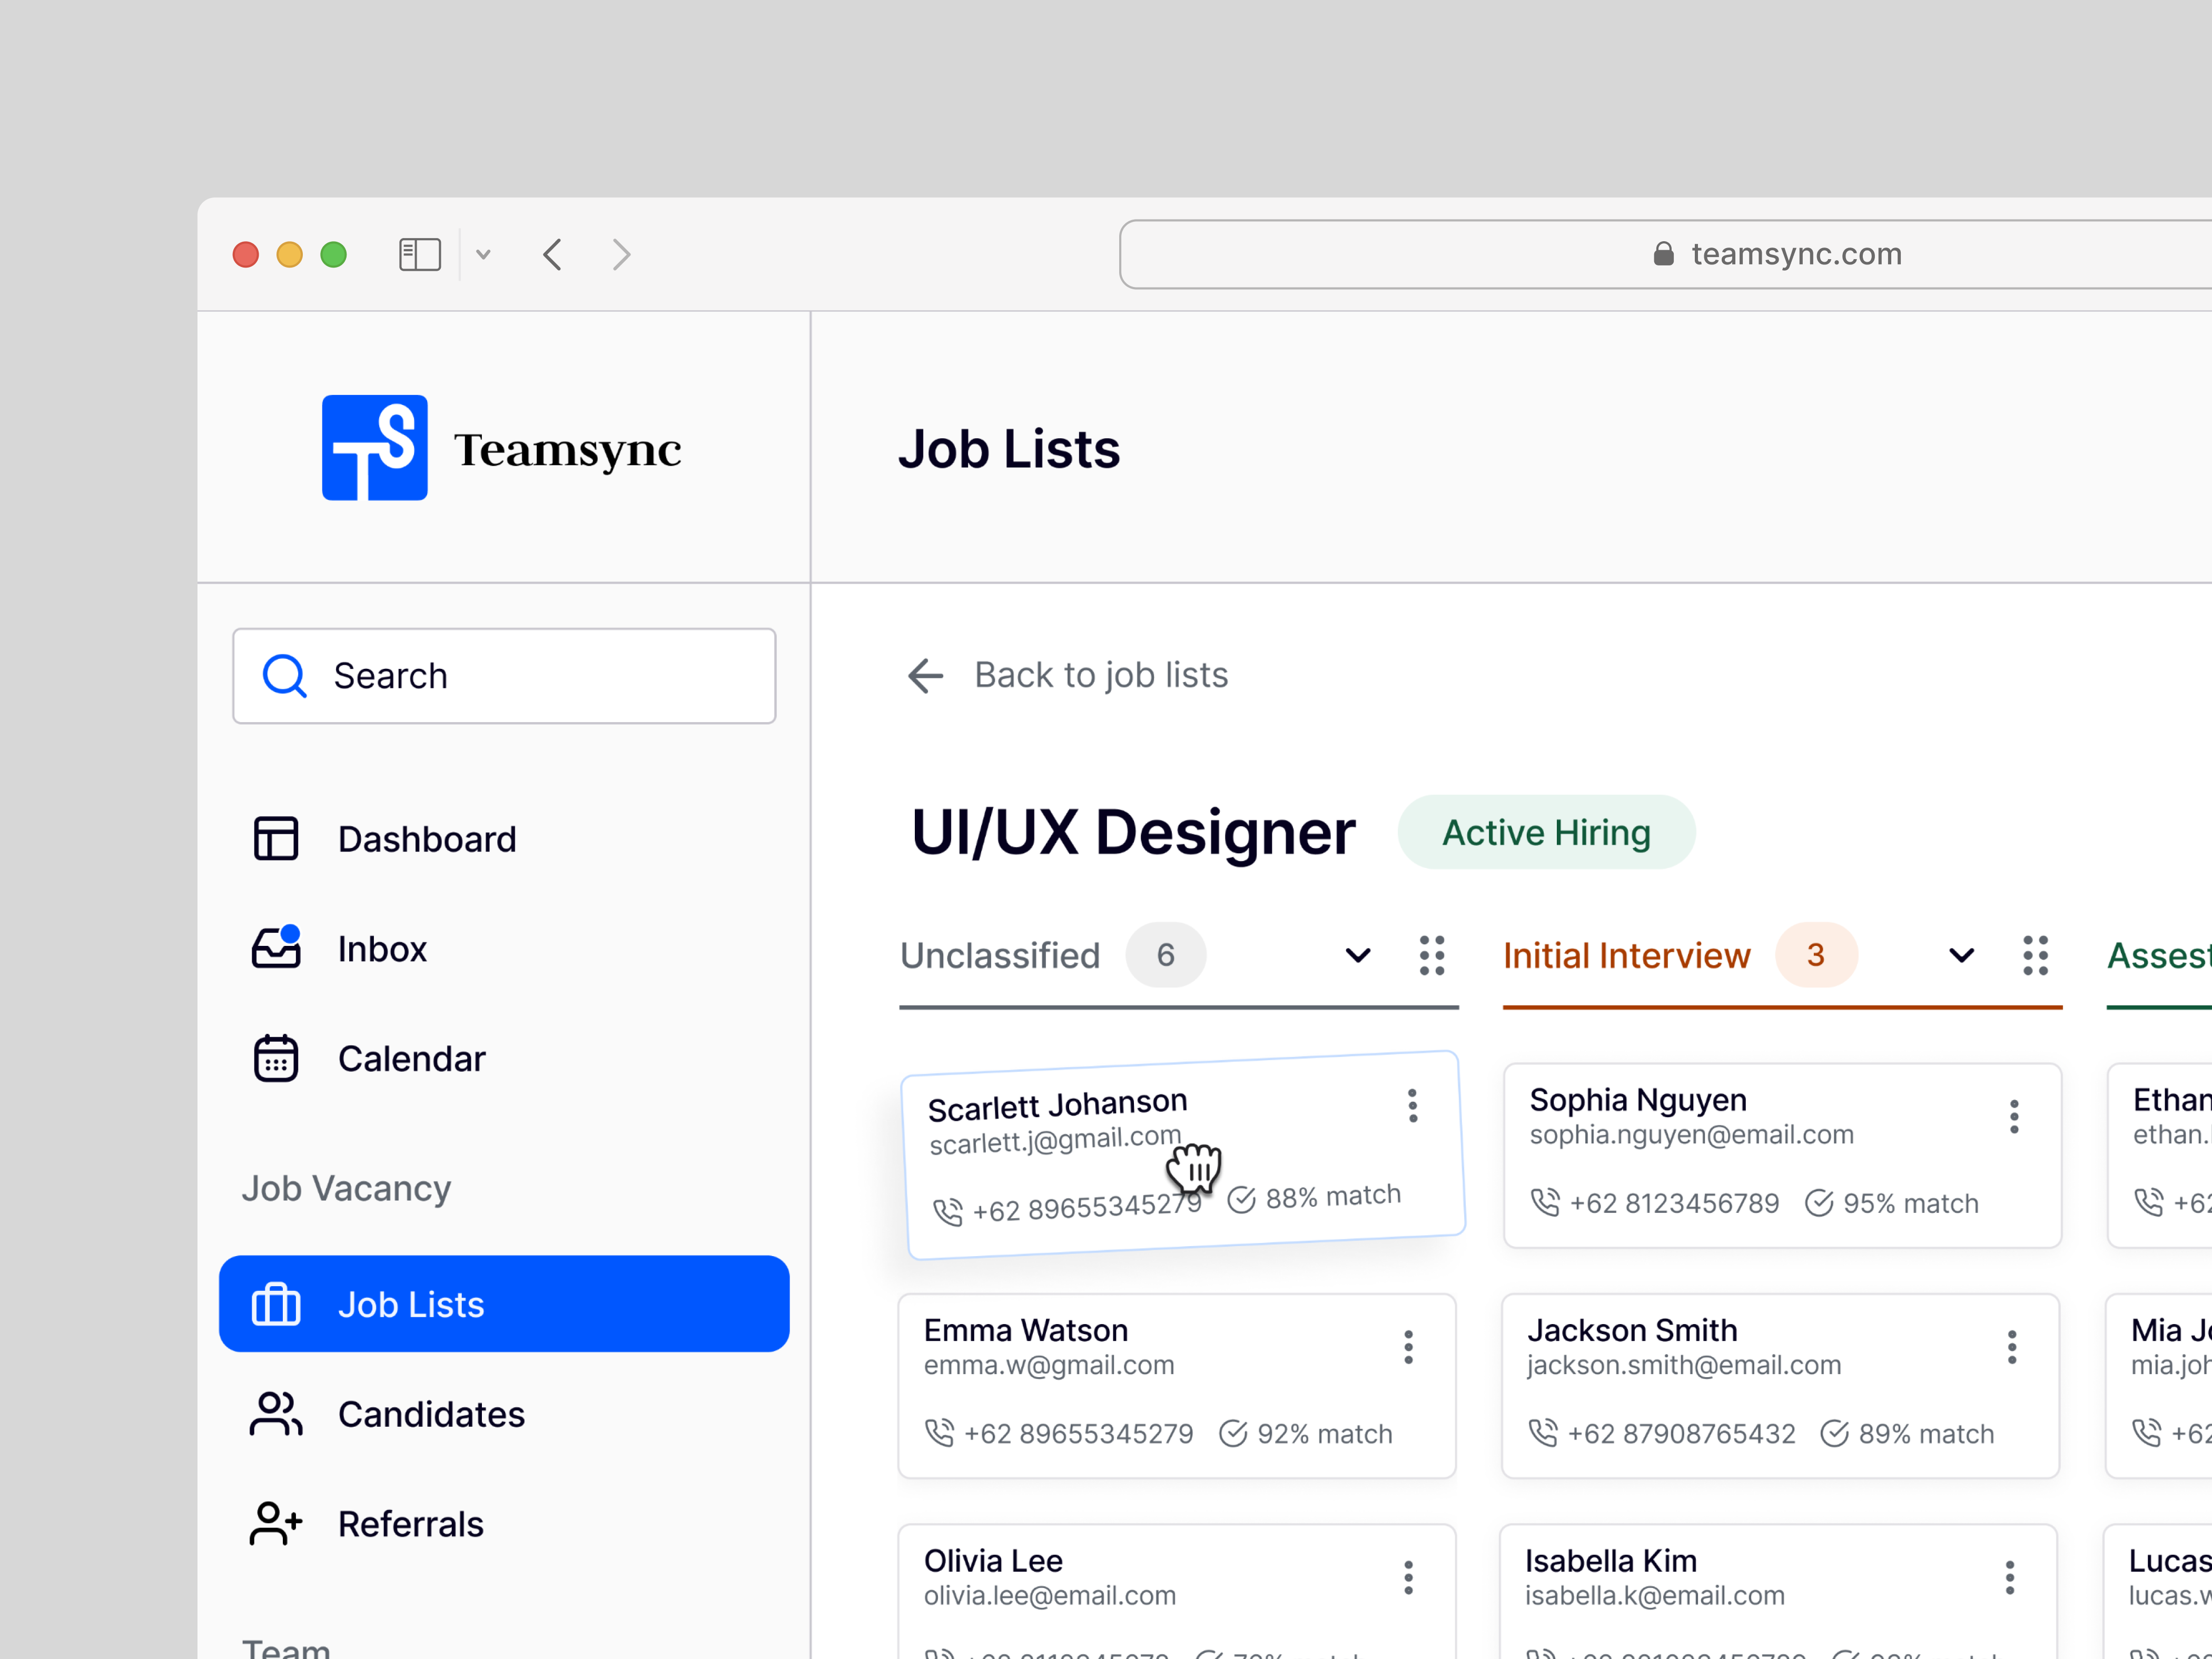
Task: Open the sidebar options dropdown arrow
Action: (x=483, y=254)
